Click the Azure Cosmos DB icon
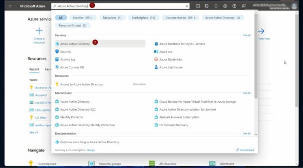The height and width of the screenshot is (168, 303). [57, 67]
